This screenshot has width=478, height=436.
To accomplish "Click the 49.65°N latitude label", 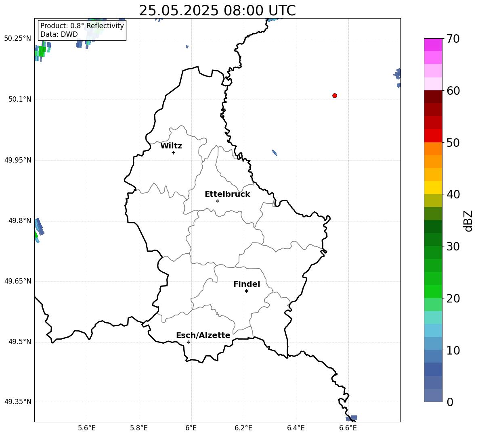I will point(18,281).
